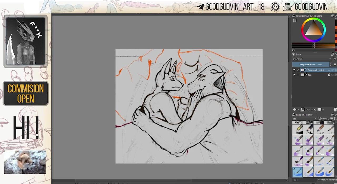
Task: Adjust the Непрозрачность opacity slider
Action: [311, 65]
